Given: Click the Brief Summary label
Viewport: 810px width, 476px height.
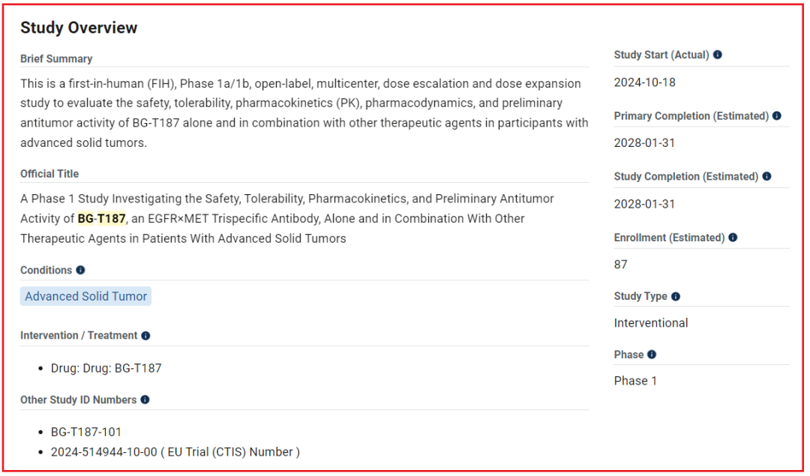Looking at the screenshot, I should [56, 58].
